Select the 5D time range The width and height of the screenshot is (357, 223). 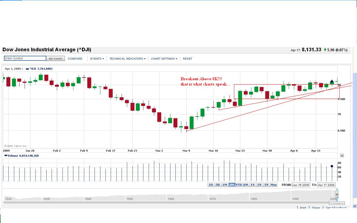point(218,185)
